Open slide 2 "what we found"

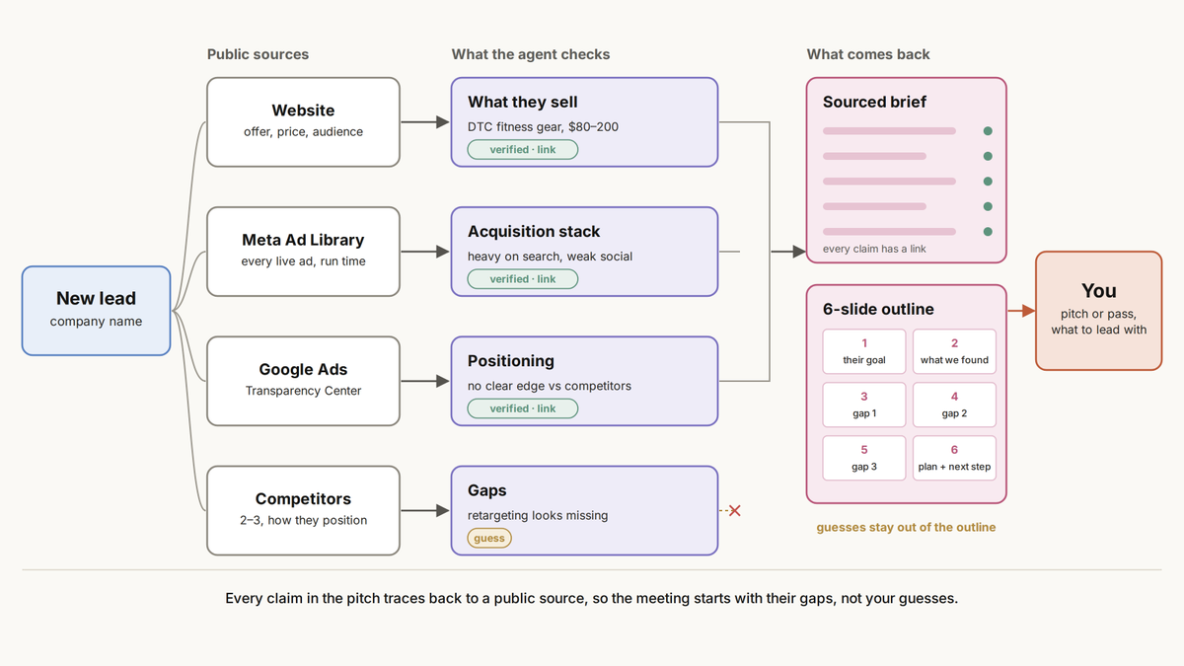954,351
